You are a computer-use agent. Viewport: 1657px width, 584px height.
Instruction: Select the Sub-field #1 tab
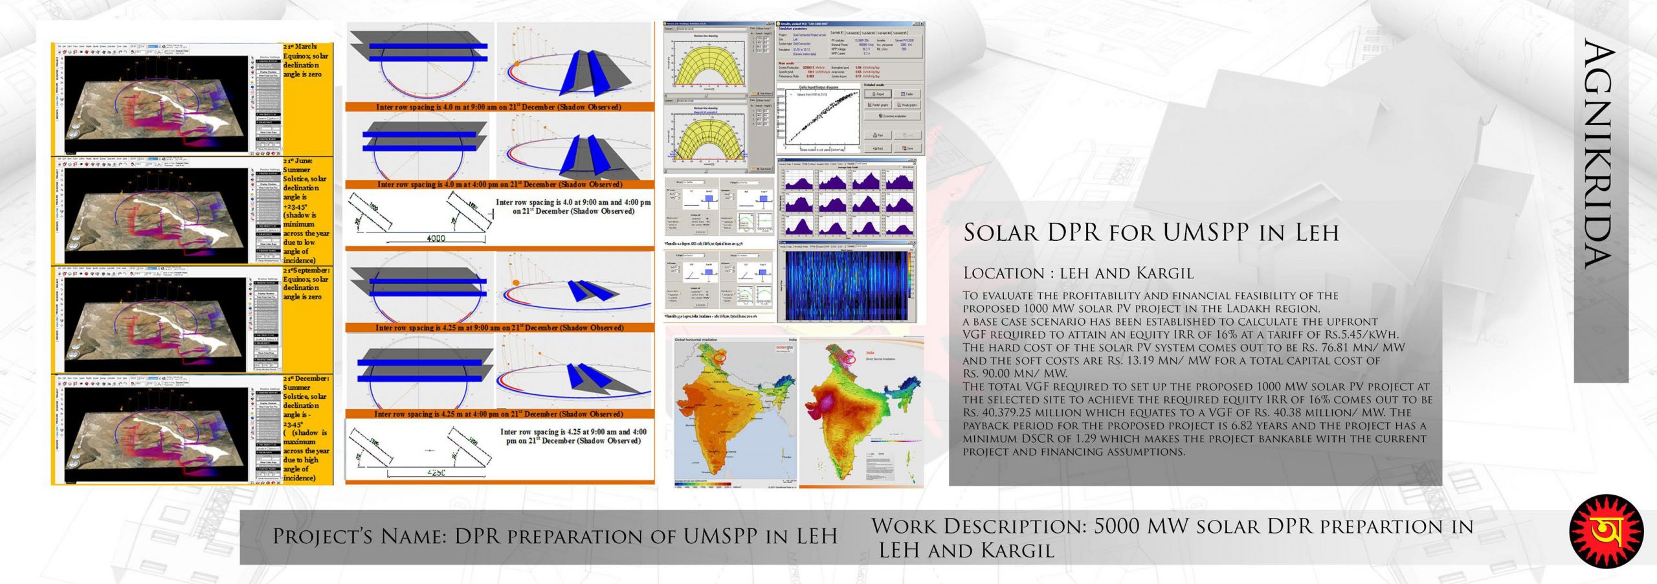[x=836, y=32]
